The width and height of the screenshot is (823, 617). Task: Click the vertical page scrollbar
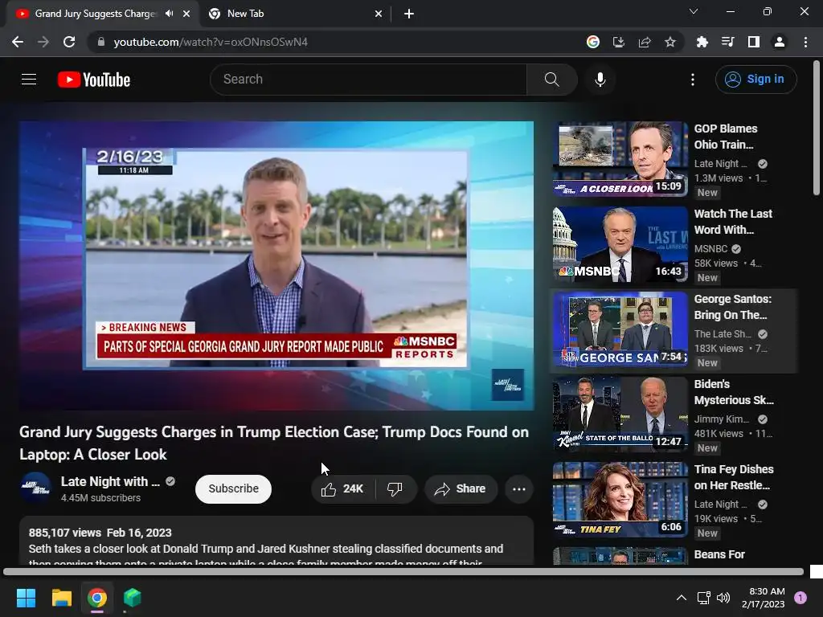(817, 129)
